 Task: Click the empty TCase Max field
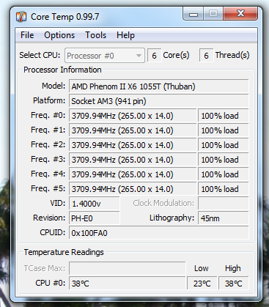pyautogui.click(x=128, y=268)
